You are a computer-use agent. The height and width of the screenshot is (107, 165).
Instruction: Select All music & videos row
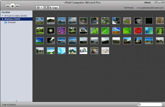(x=16, y=16)
